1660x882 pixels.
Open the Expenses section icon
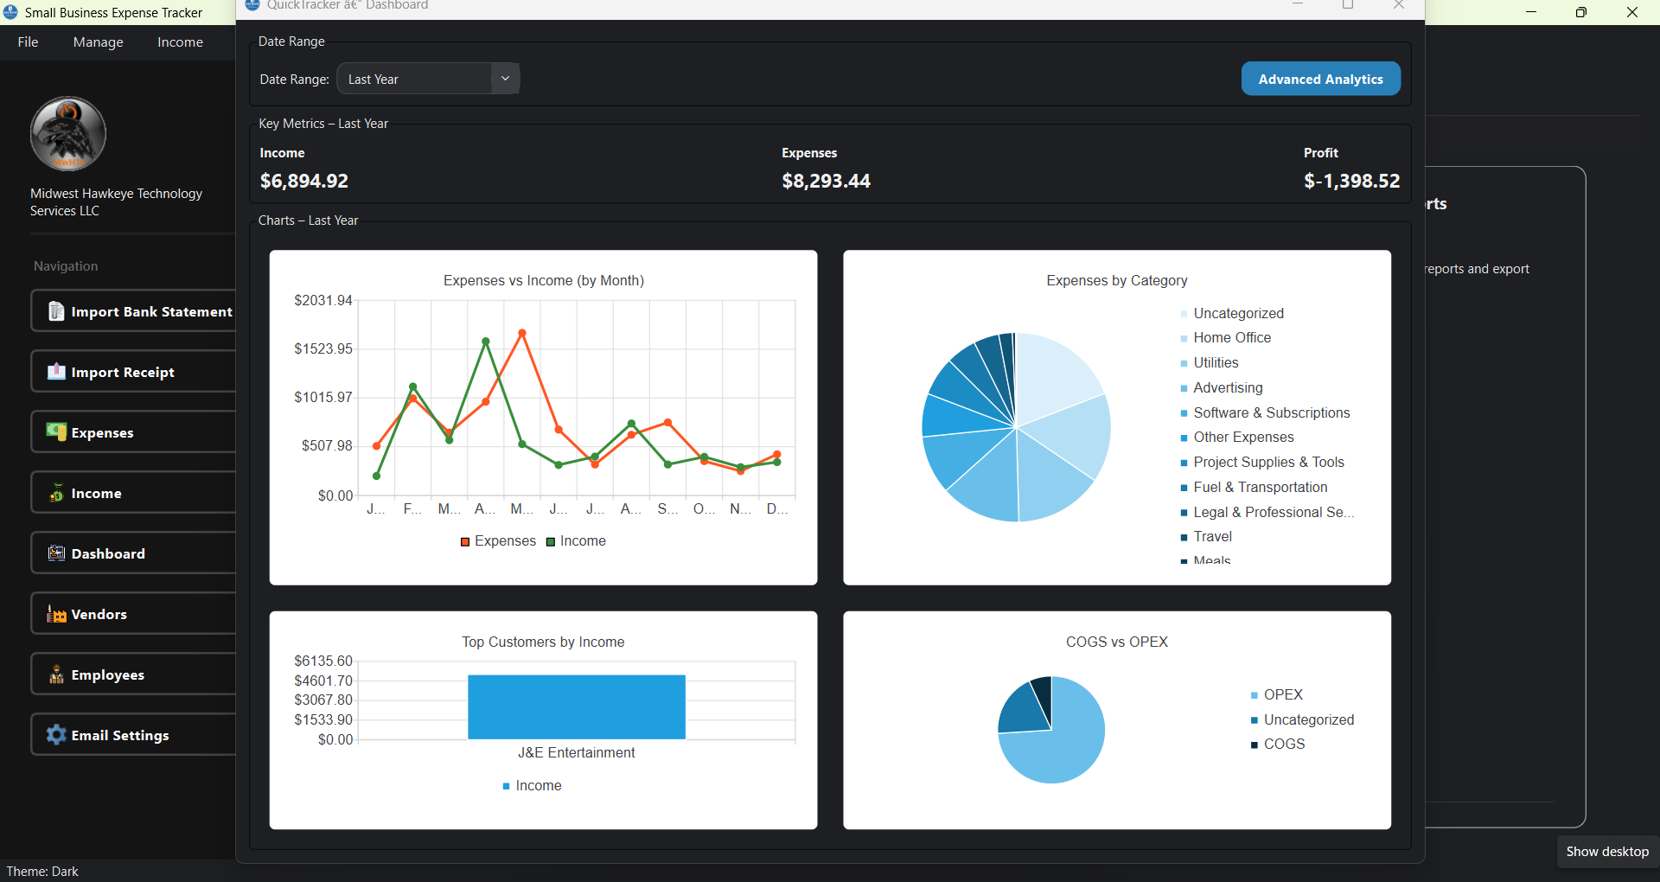(x=55, y=432)
